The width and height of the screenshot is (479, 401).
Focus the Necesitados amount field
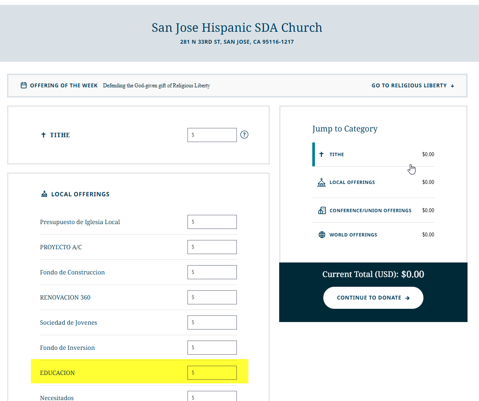coord(212,397)
